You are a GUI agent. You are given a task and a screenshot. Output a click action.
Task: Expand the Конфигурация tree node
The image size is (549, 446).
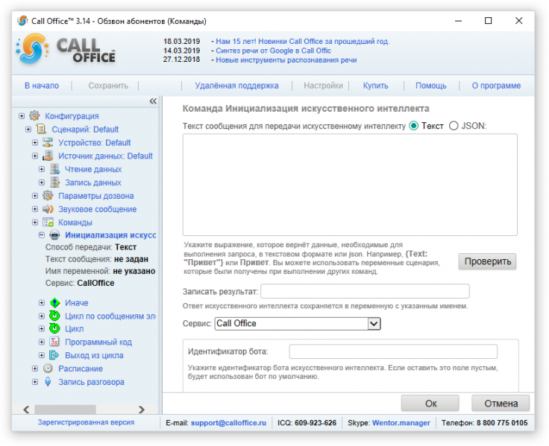22,115
